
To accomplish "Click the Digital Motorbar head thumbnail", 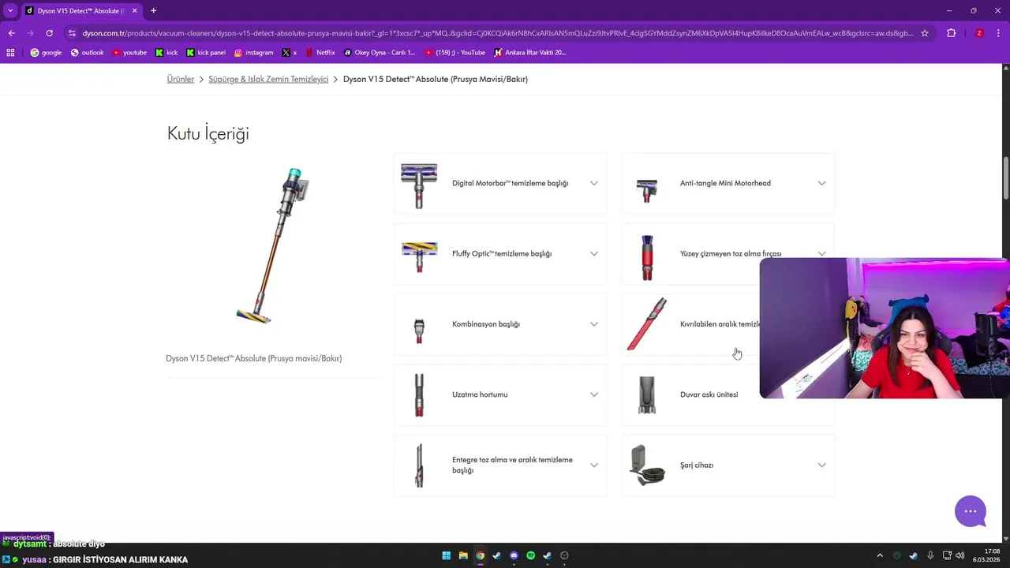I will pos(419,185).
